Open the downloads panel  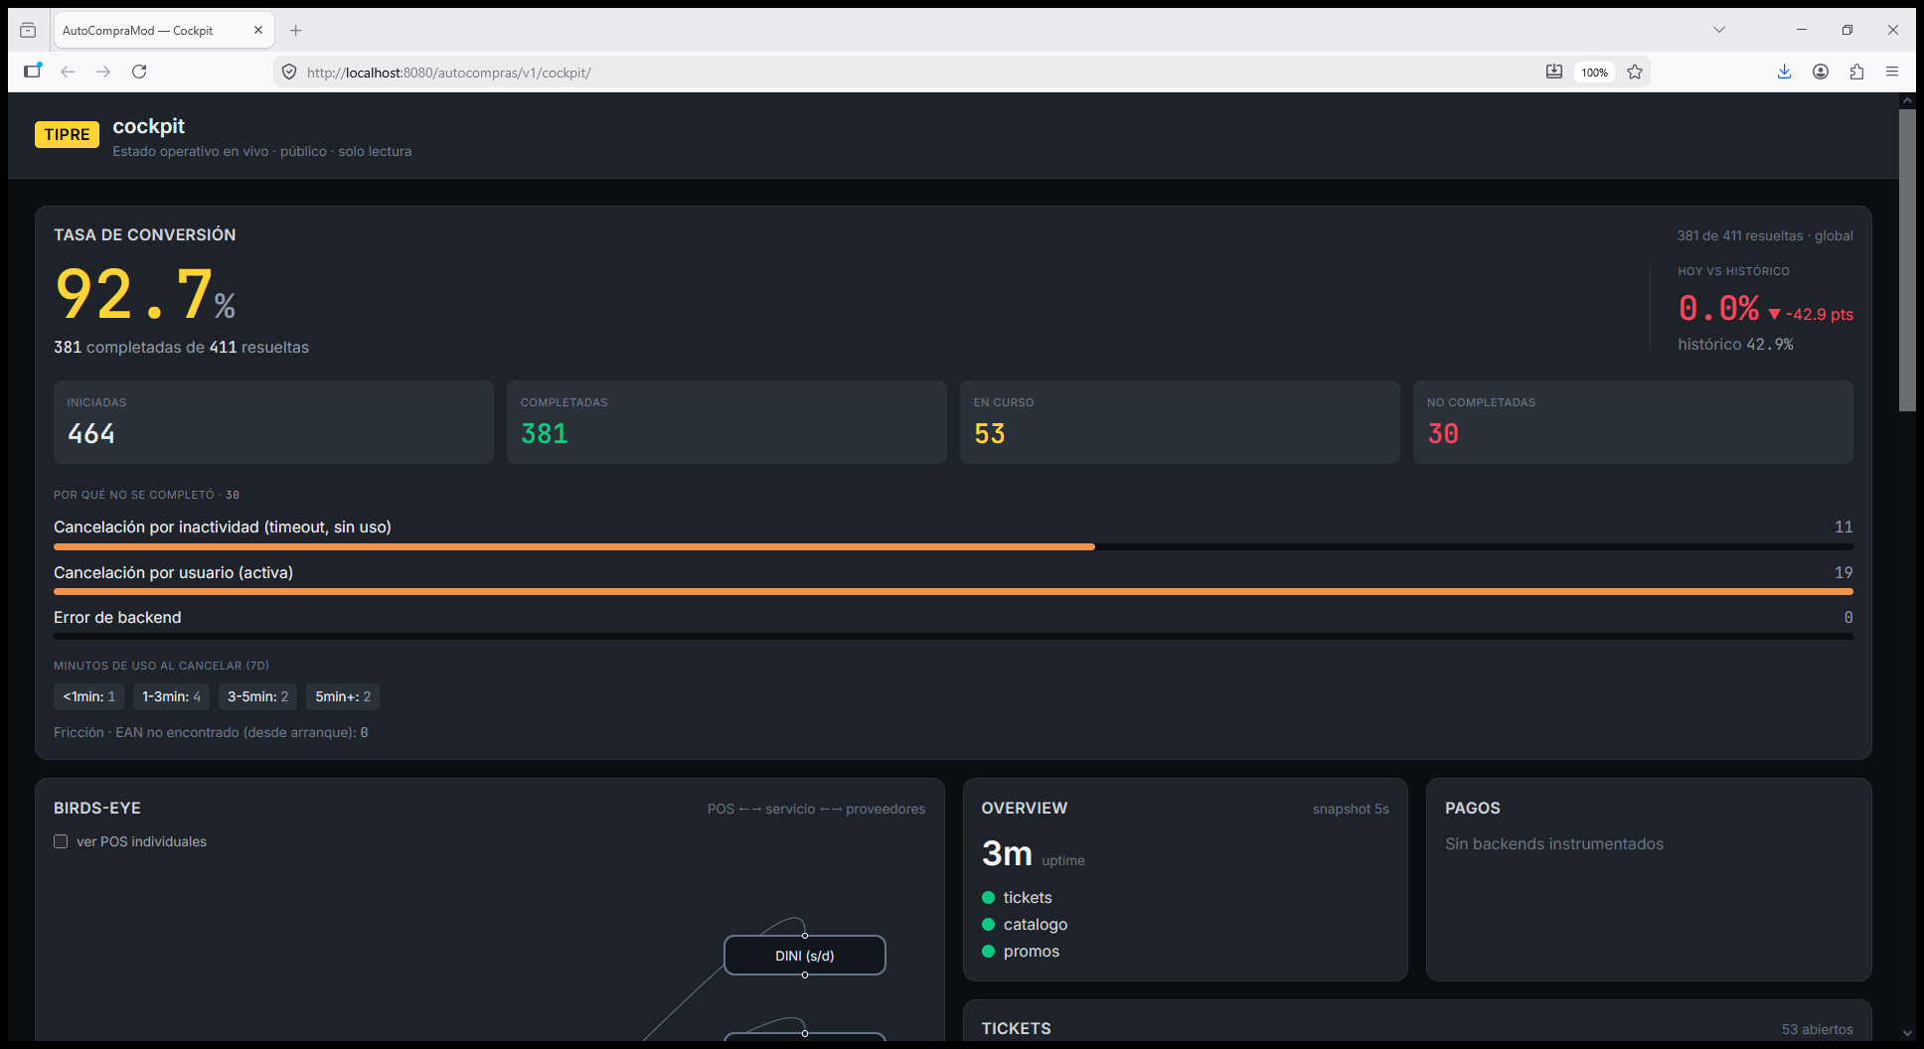[x=1784, y=72]
